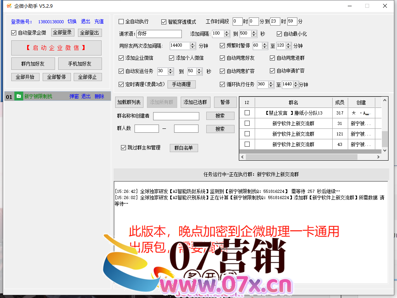397x298 pixels.
Task: Click the 成员 column header
Action: [x=340, y=102]
